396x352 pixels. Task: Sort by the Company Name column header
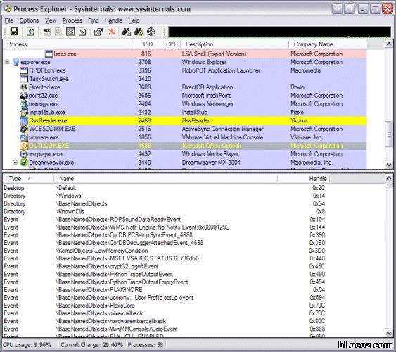click(327, 44)
